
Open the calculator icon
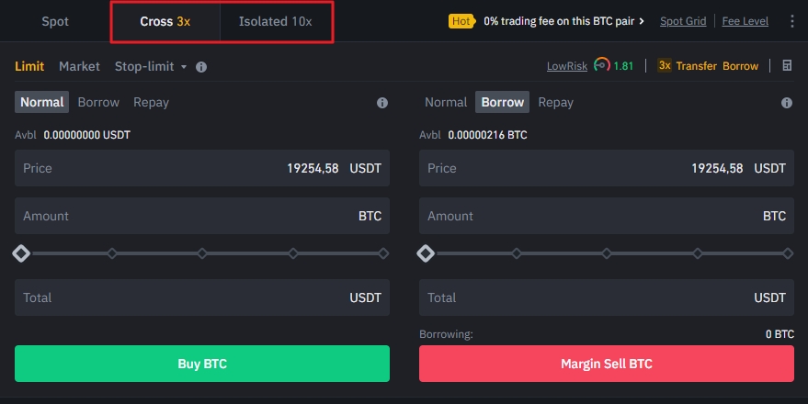click(787, 66)
